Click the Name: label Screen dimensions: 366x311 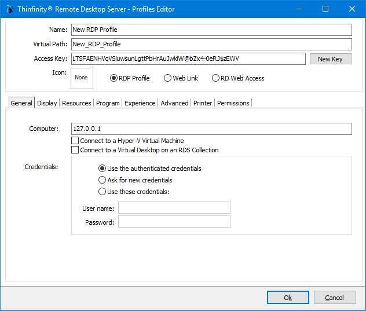58,30
